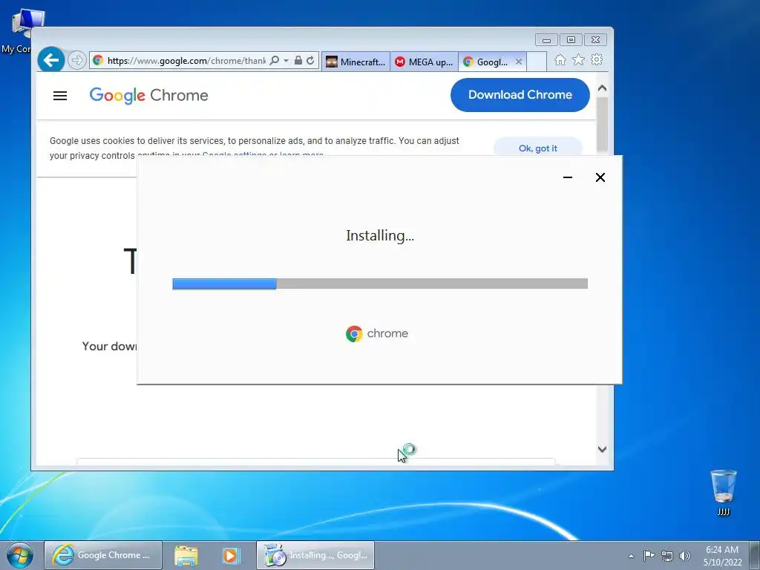Click the Installing Google taskbar button
760x570 pixels.
point(315,555)
